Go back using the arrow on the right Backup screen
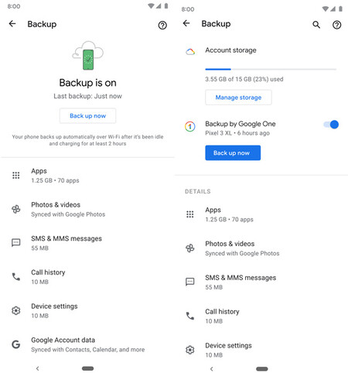348x373 pixels. [186, 23]
